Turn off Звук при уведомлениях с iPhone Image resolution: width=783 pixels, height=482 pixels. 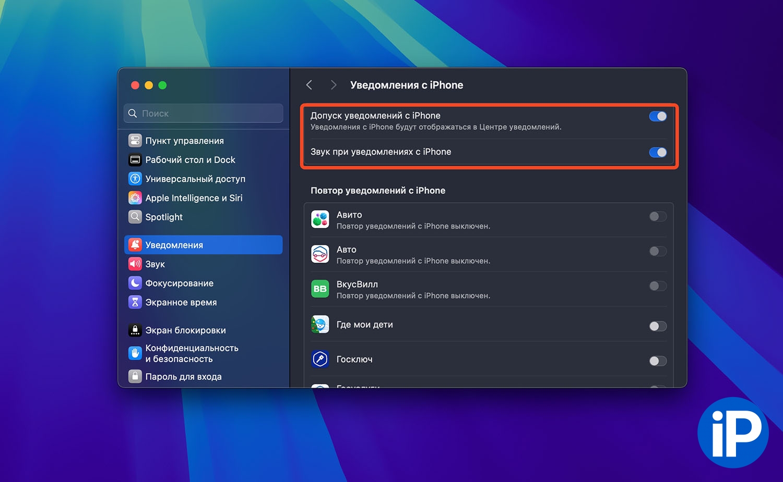click(658, 152)
